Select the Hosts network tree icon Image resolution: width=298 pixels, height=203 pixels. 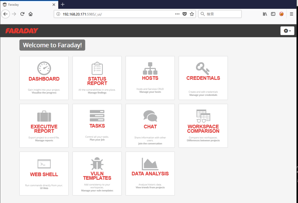point(150,68)
